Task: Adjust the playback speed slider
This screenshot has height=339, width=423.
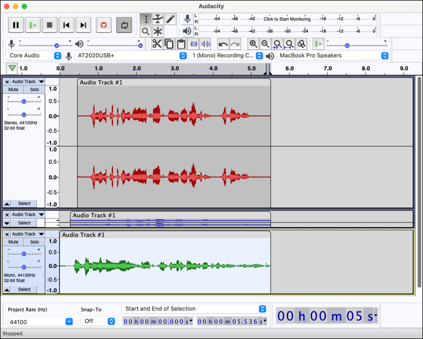Action: tap(347, 45)
